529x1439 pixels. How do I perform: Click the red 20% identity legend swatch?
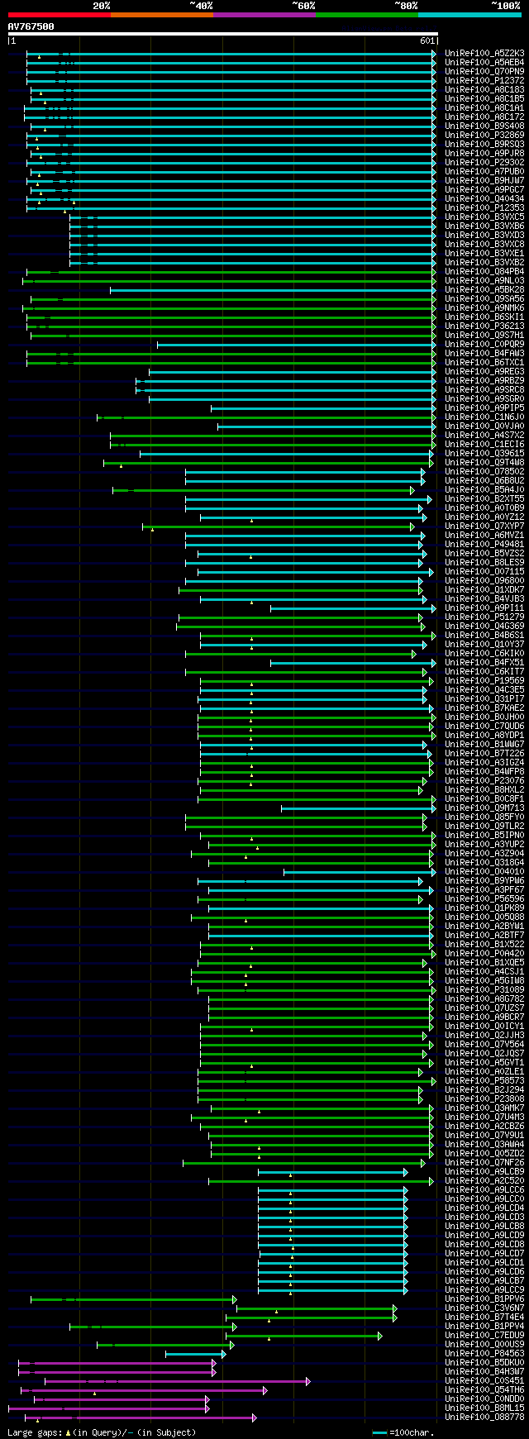pyautogui.click(x=60, y=15)
